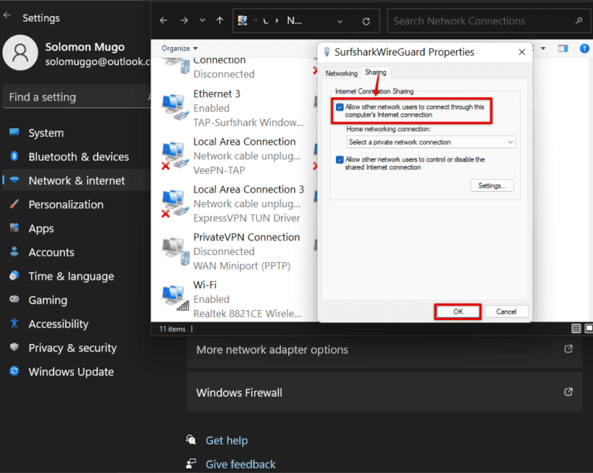Expand the Organize menu
593x473 pixels.
(x=179, y=49)
